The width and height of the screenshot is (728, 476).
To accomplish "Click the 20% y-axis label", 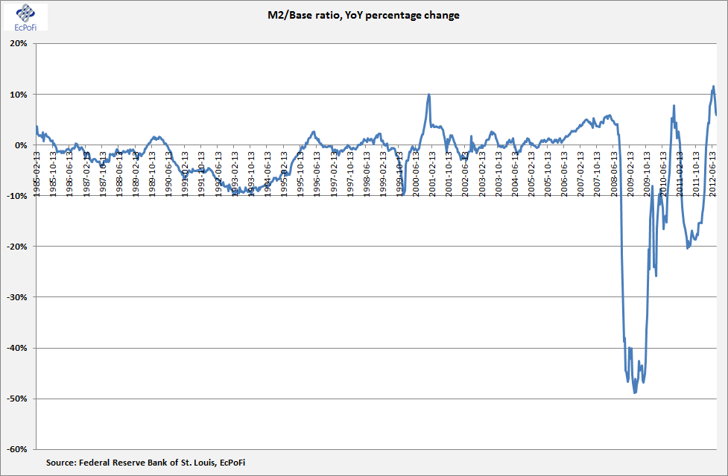I will pyautogui.click(x=18, y=44).
